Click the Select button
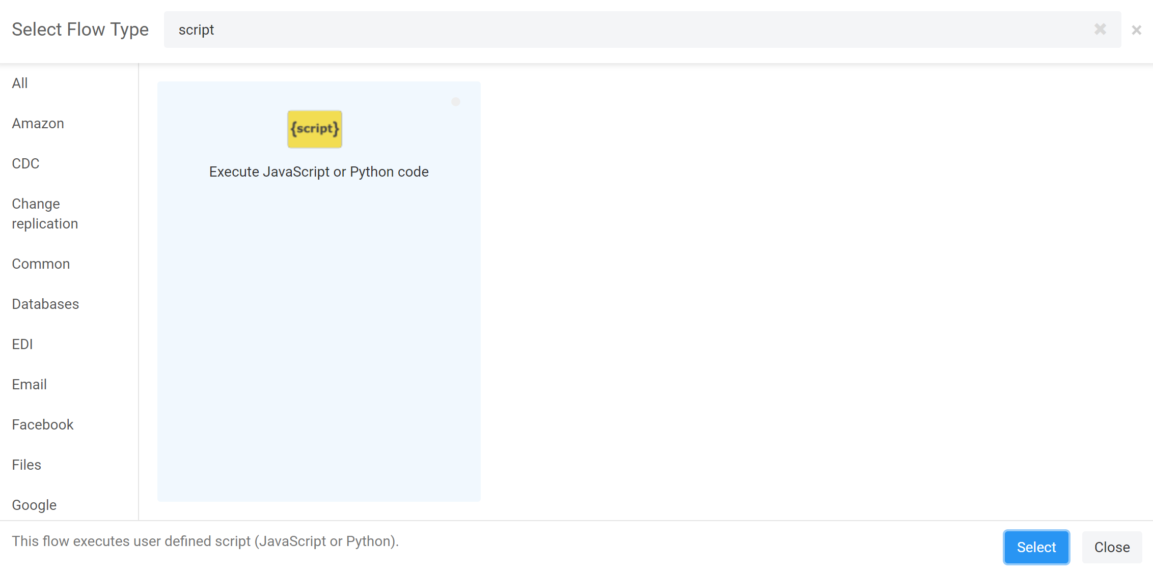This screenshot has width=1153, height=572. click(1036, 547)
